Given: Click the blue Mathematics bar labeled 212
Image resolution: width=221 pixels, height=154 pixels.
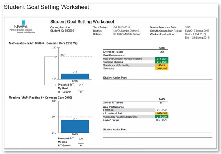Looking at the screenshot, I should pyautogui.click(x=75, y=76).
